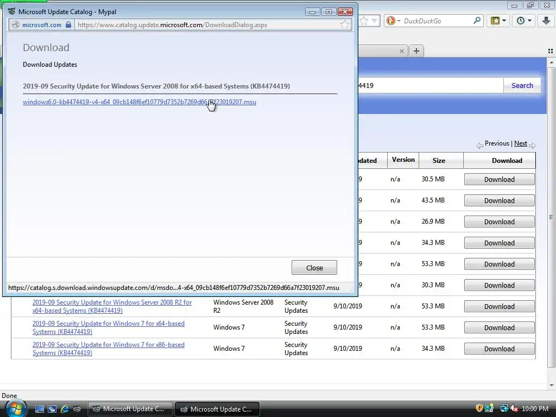Click the 10:00 PM clock in the system tray
556x417 pixels.
pyautogui.click(x=535, y=408)
